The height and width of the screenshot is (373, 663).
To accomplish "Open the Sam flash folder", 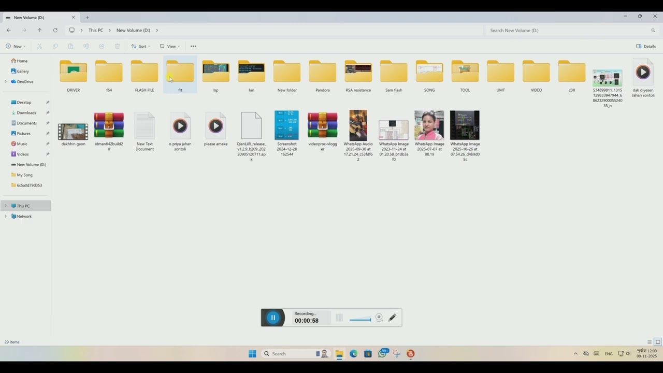I will (394, 76).
